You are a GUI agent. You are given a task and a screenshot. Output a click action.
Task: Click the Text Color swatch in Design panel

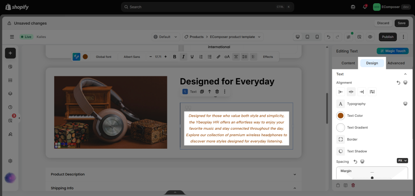point(340,116)
